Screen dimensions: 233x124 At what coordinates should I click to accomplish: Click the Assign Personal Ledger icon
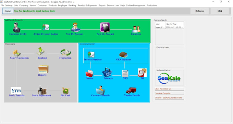[x=46, y=27]
